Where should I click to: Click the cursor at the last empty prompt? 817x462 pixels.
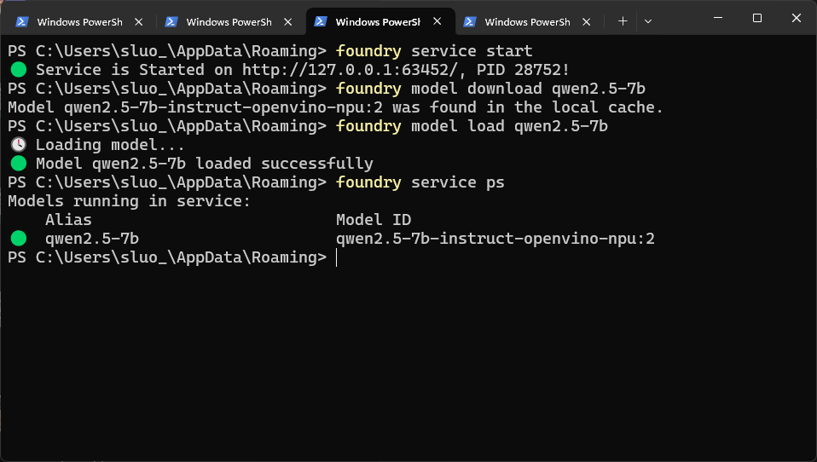coord(337,257)
